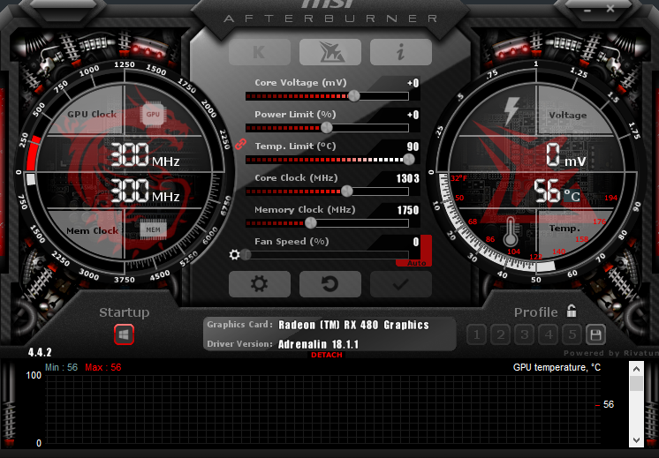Switch temperature unit with °C indicator
659x458 pixels.
(572, 196)
